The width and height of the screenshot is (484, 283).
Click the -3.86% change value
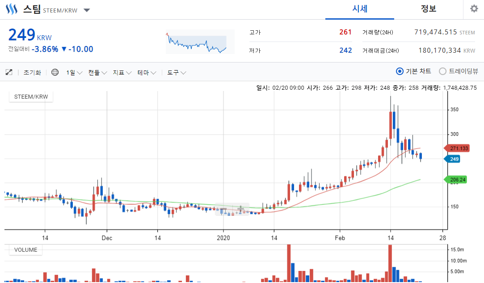[45, 49]
